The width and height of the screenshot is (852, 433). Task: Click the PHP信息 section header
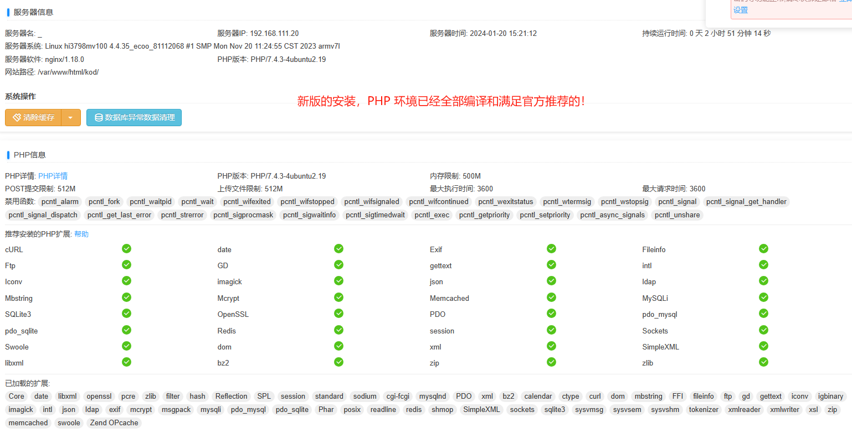(x=29, y=155)
